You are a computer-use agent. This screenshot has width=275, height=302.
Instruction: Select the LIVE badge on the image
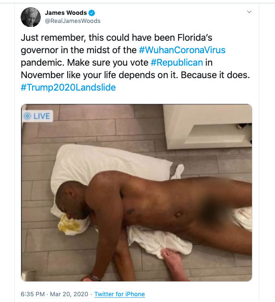click(37, 116)
